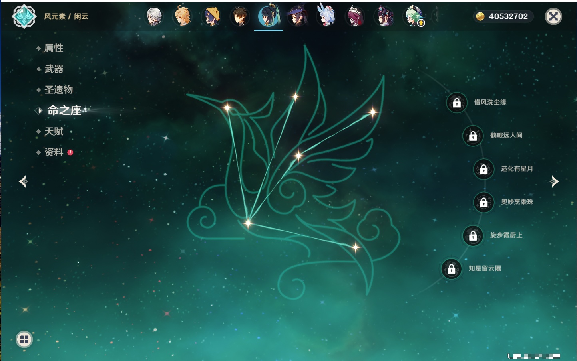
Task: Click the Anemo element emblem icon
Action: pyautogui.click(x=24, y=16)
